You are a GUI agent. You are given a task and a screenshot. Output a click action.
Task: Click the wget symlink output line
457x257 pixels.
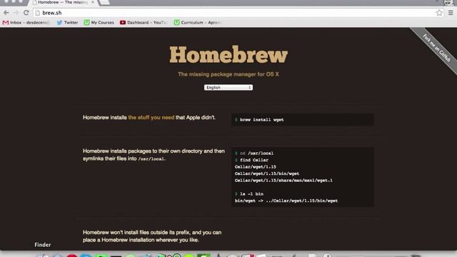(x=286, y=201)
